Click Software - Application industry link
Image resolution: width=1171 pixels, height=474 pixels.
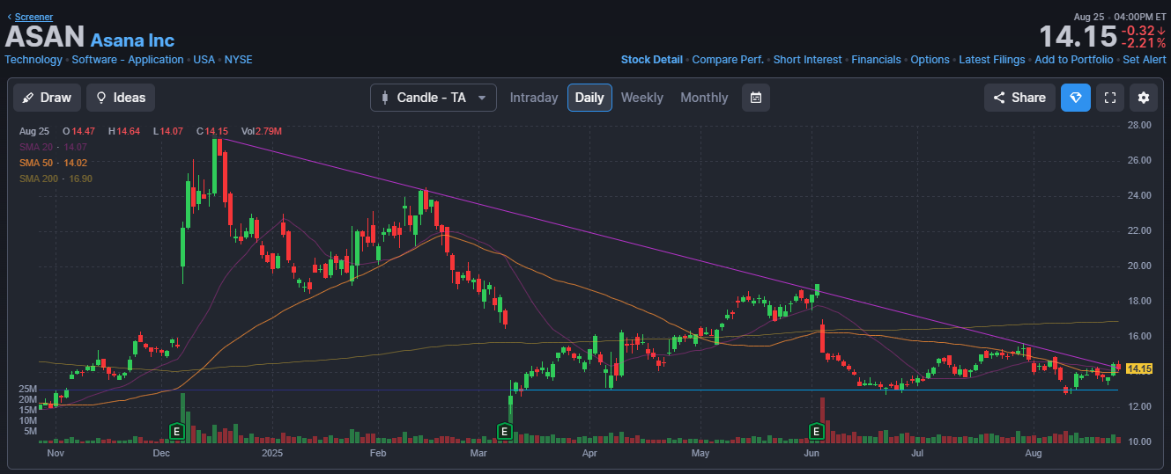pyautogui.click(x=128, y=60)
